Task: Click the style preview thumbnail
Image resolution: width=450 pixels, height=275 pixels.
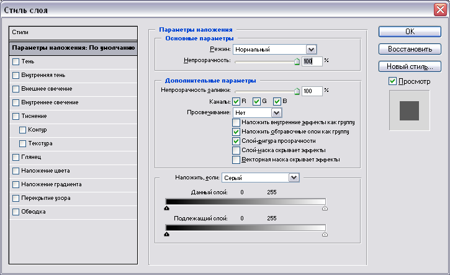Action: pos(409,110)
